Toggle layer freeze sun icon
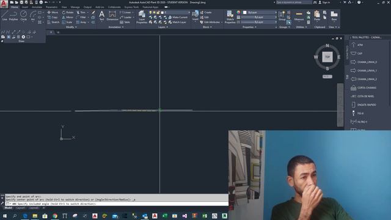Image resolution: width=391 pixels, height=220 pixels. pyautogui.click(x=155, y=12)
